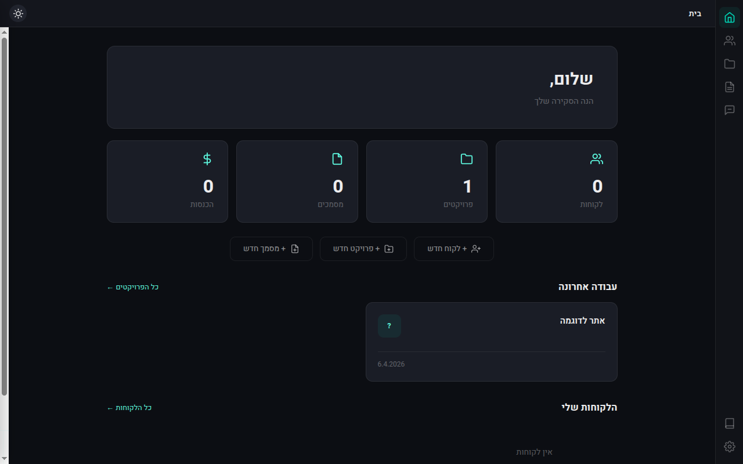Open the Clients people icon in sidebar
Viewport: 743px width, 464px height.
730,41
